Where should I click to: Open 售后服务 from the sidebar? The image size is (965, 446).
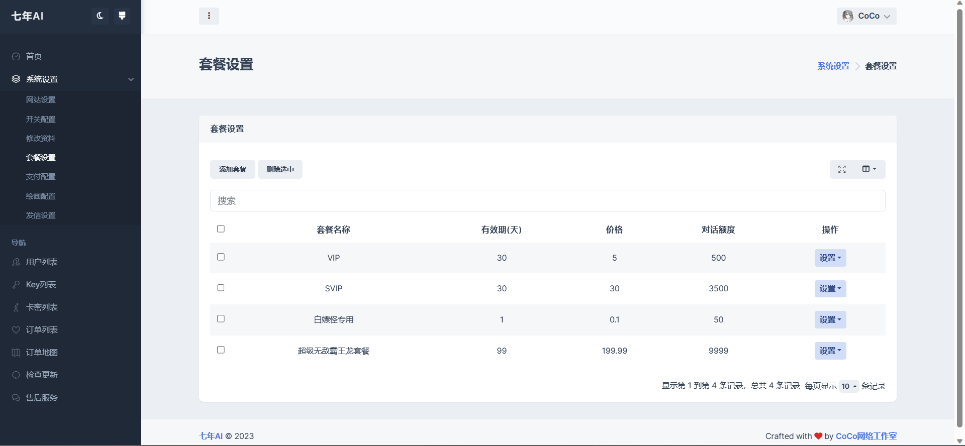[42, 398]
